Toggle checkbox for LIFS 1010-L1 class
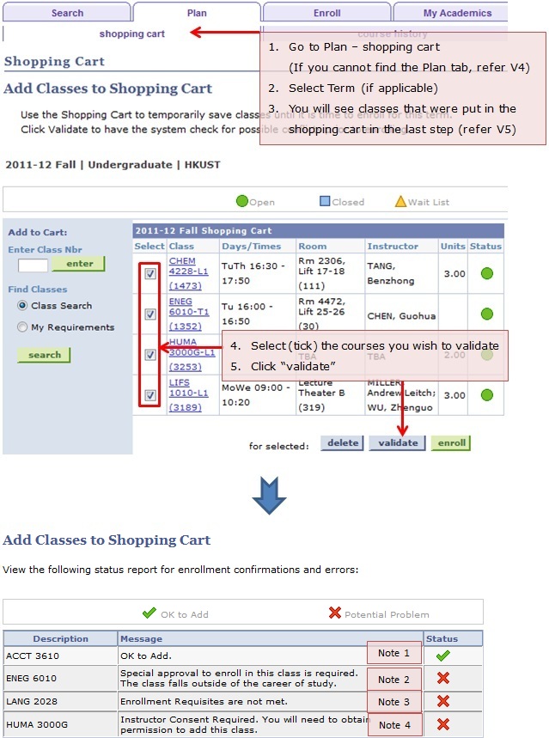The height and width of the screenshot is (738, 549). 150,395
